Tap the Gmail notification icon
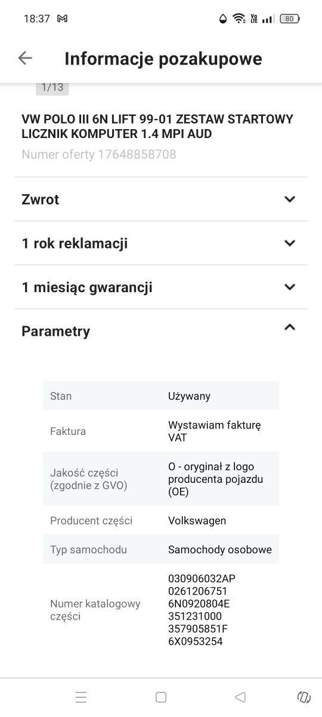322x717 pixels. coord(62,19)
